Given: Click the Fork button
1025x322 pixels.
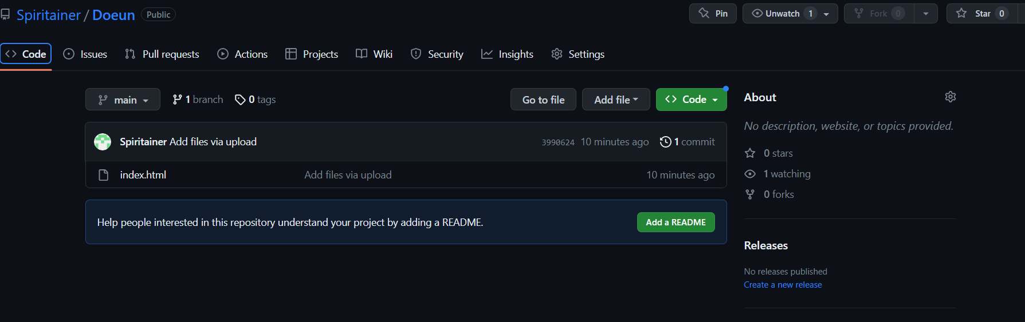Looking at the screenshot, I should (879, 14).
